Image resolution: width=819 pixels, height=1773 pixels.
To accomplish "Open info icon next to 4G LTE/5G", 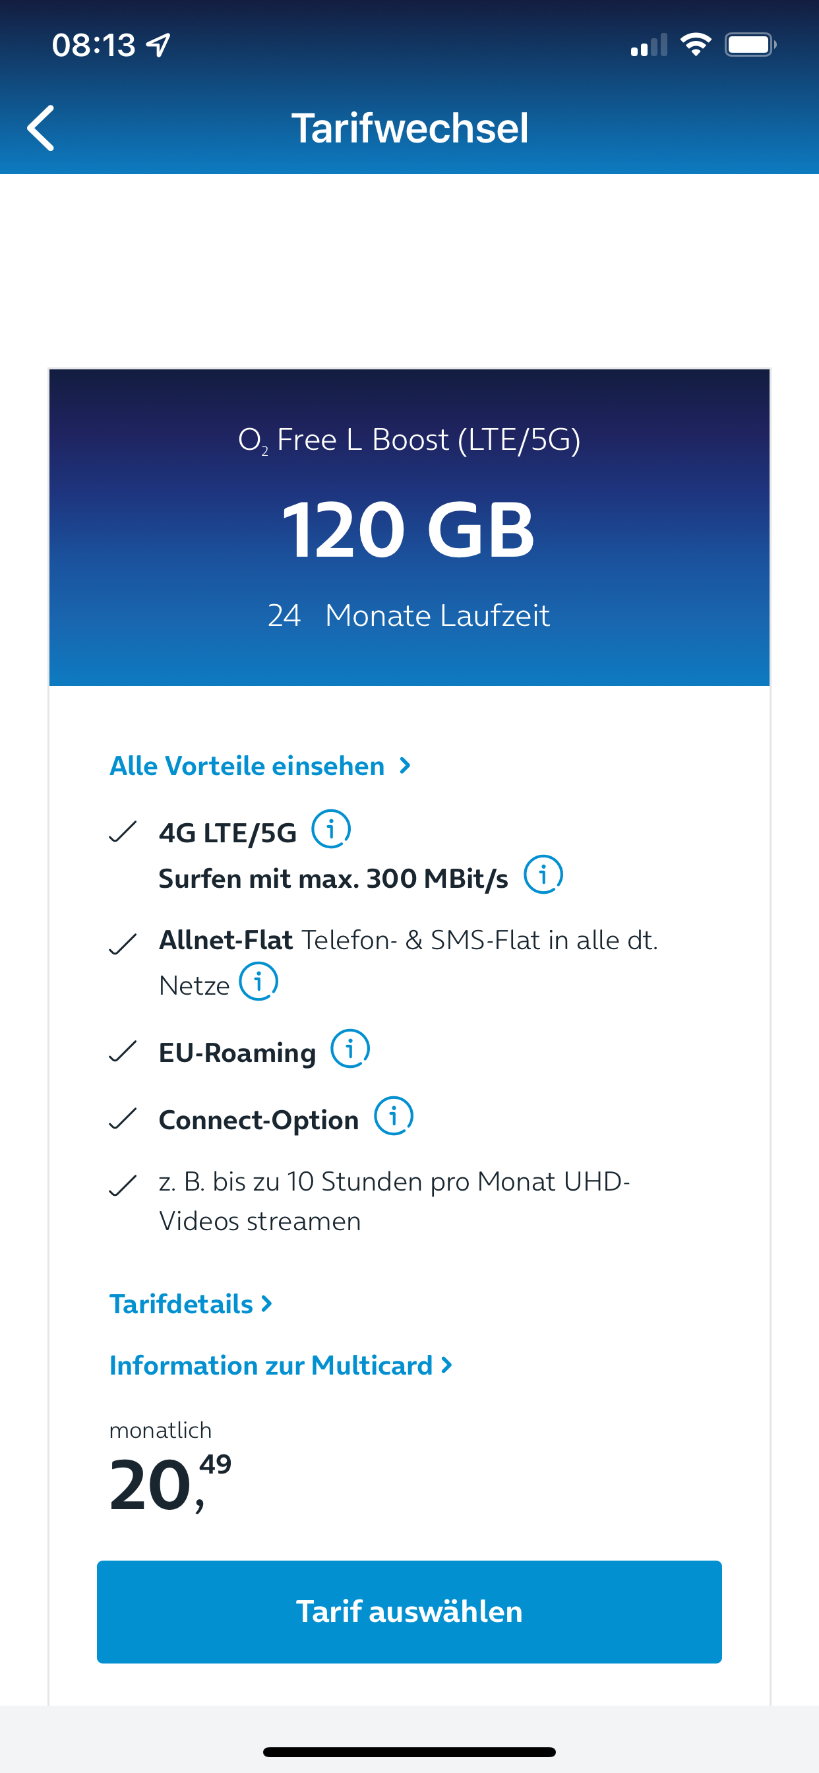I will (x=331, y=828).
